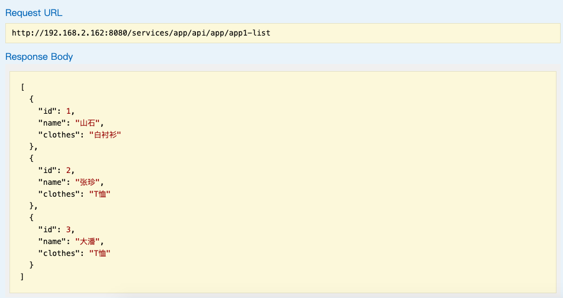Click the closing square bracket of JSON
The height and width of the screenshot is (298, 563).
coord(22,277)
